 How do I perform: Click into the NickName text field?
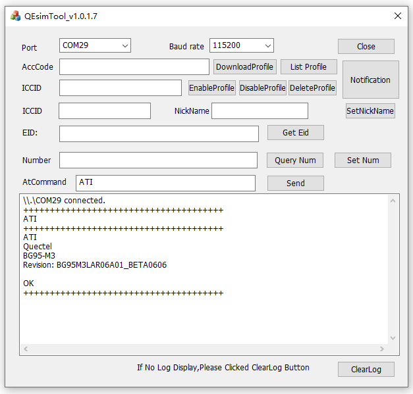tap(260, 111)
